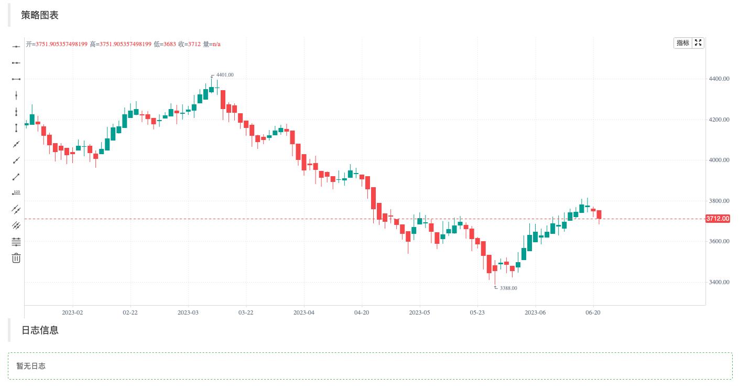Select the vertical ray line tool
This screenshot has height=388, width=739.
[16, 112]
